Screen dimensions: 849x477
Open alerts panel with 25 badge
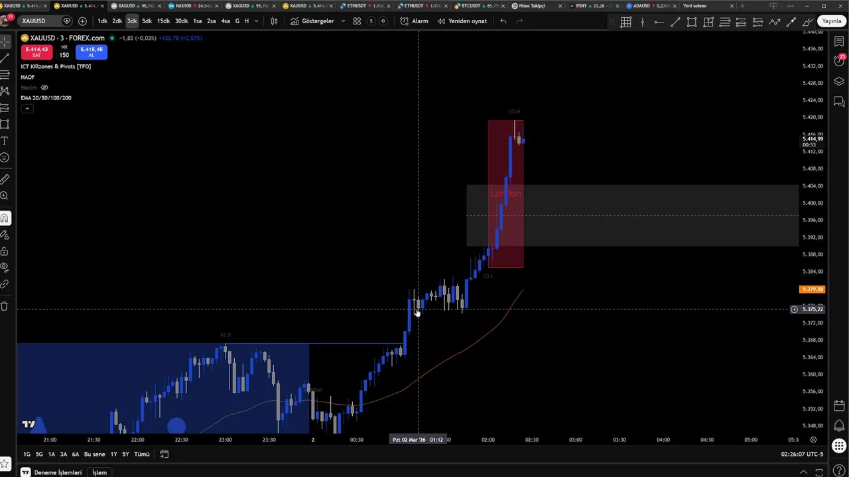839,62
